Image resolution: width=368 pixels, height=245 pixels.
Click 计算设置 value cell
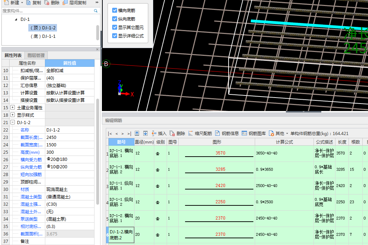pos(70,93)
